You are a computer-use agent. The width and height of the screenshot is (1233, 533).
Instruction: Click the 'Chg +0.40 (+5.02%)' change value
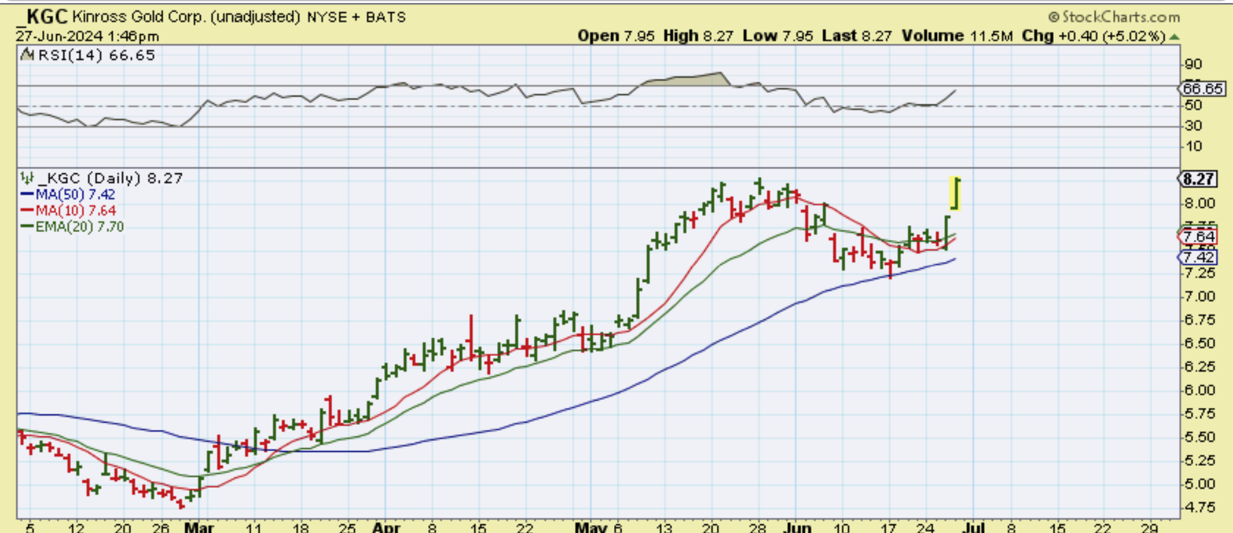(1094, 36)
